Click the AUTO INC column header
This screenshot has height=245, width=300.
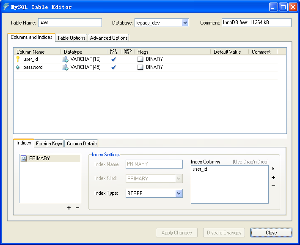point(128,52)
